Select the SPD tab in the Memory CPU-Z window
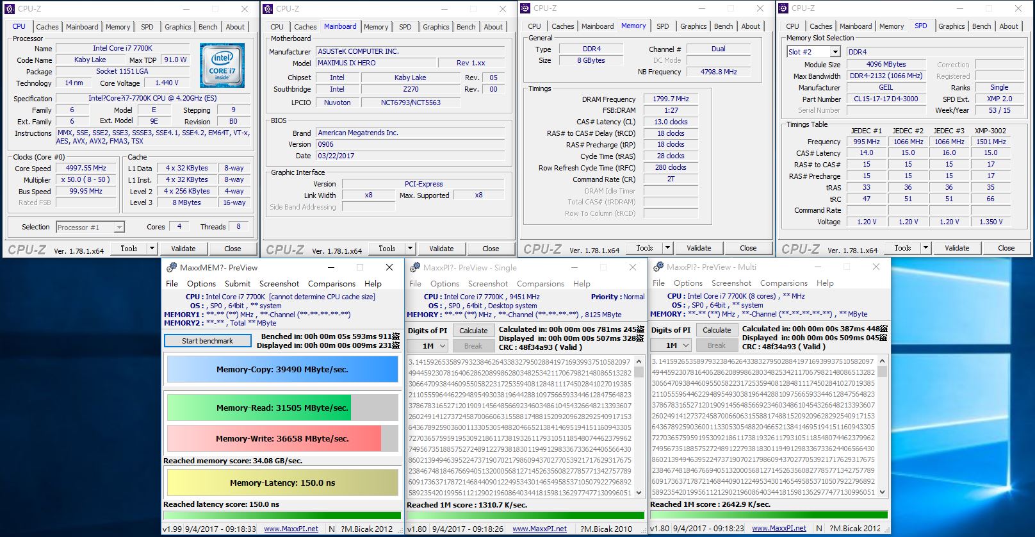 pos(662,26)
